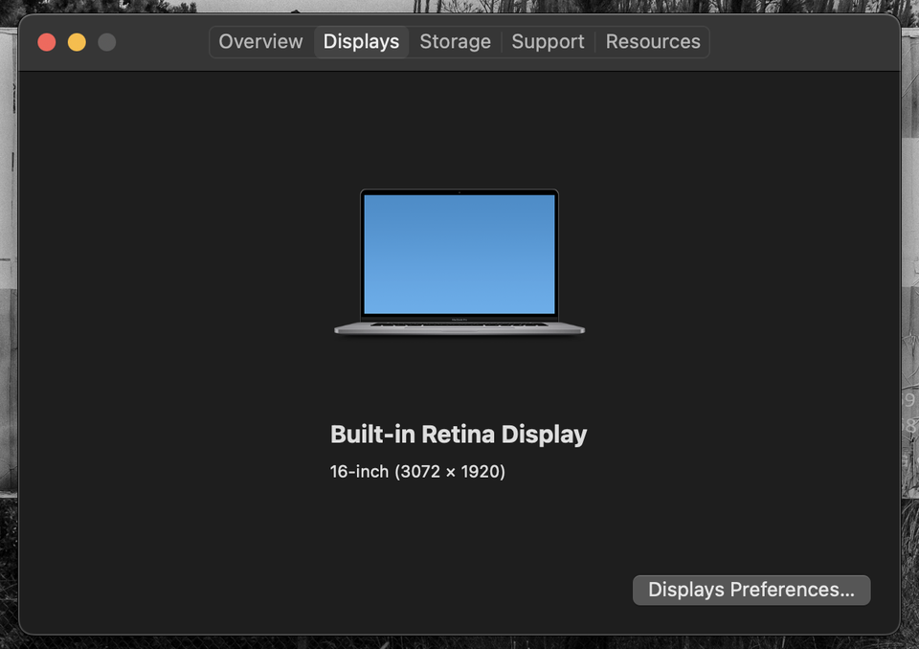The width and height of the screenshot is (919, 649).
Task: Click the title bar right of Resources
Action: [x=804, y=42]
